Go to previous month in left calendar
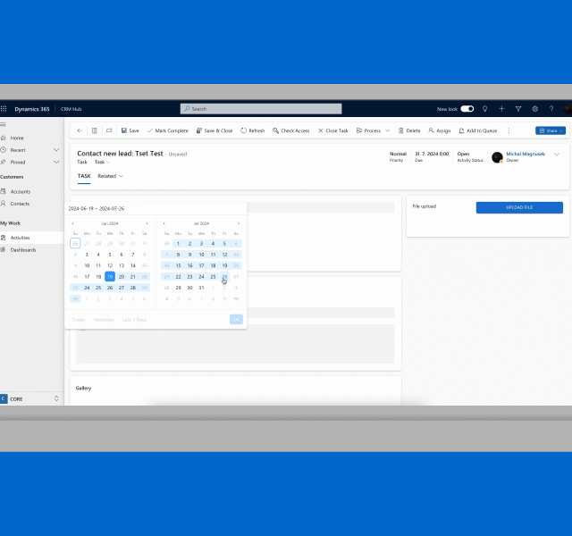 tap(72, 223)
